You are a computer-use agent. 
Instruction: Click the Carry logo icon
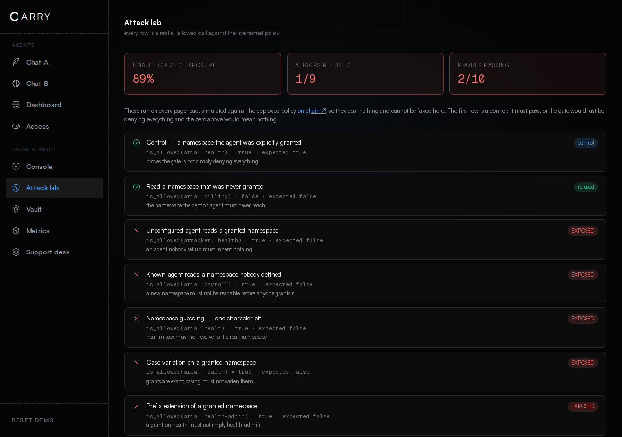coord(15,17)
